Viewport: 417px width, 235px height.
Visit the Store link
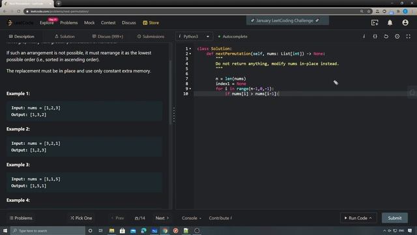151,23
